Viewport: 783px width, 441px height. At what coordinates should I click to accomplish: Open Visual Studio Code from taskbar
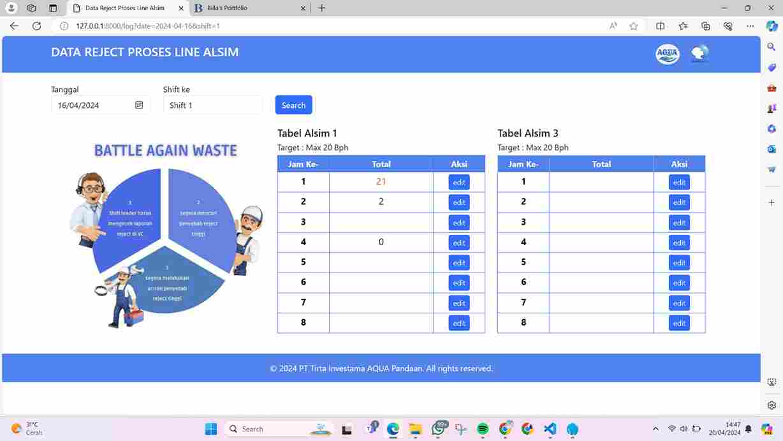pyautogui.click(x=550, y=429)
